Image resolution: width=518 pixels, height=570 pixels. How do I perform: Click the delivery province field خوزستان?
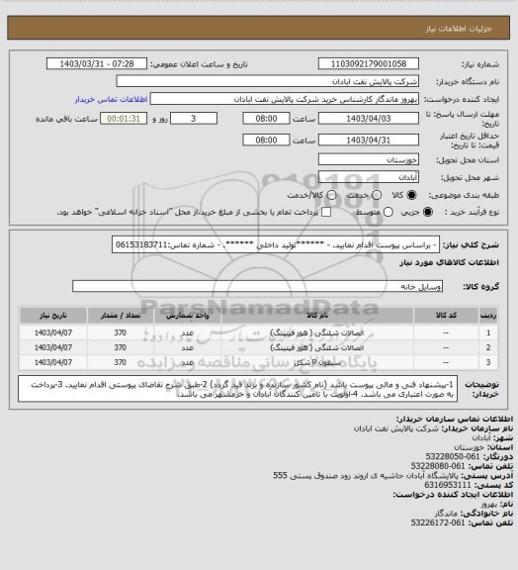pyautogui.click(x=369, y=159)
